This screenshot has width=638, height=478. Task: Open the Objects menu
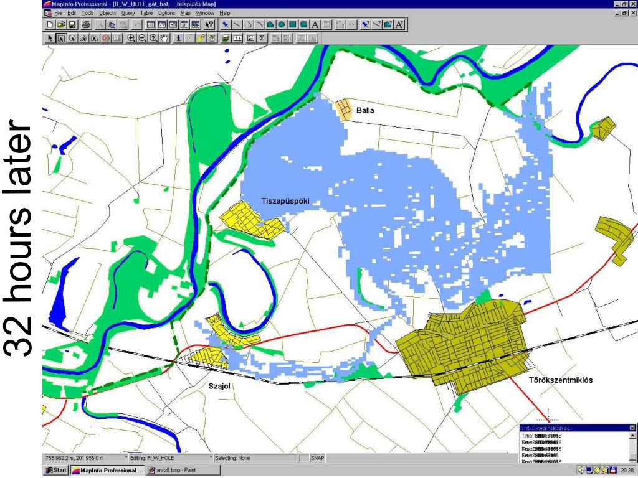pyautogui.click(x=107, y=13)
